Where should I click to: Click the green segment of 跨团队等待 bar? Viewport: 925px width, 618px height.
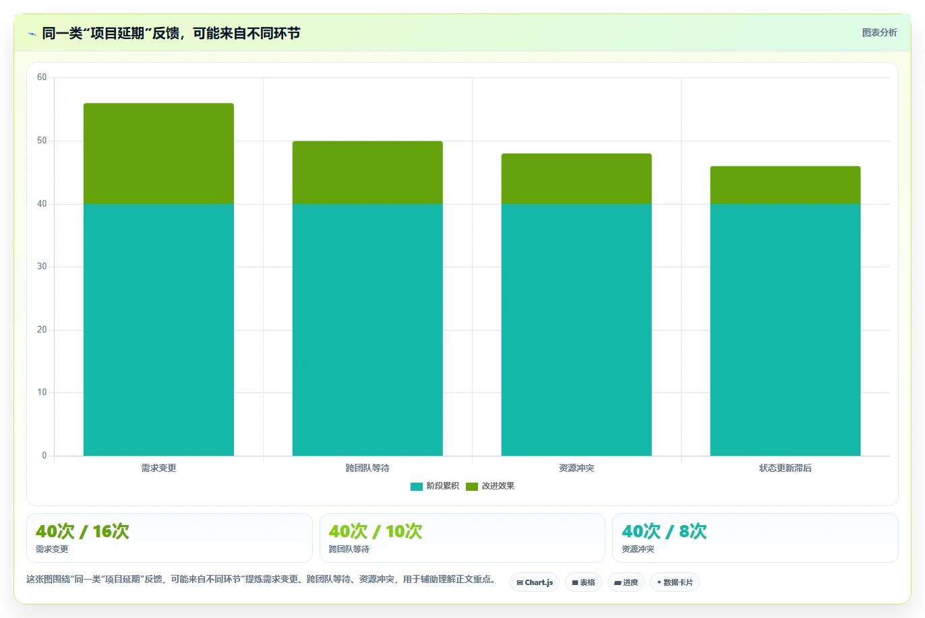(367, 172)
